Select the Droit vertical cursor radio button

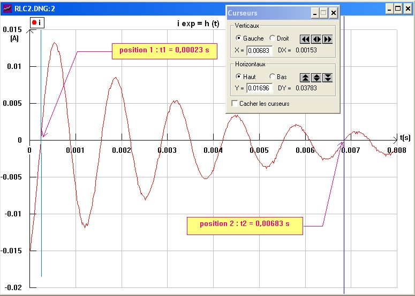pos(273,38)
